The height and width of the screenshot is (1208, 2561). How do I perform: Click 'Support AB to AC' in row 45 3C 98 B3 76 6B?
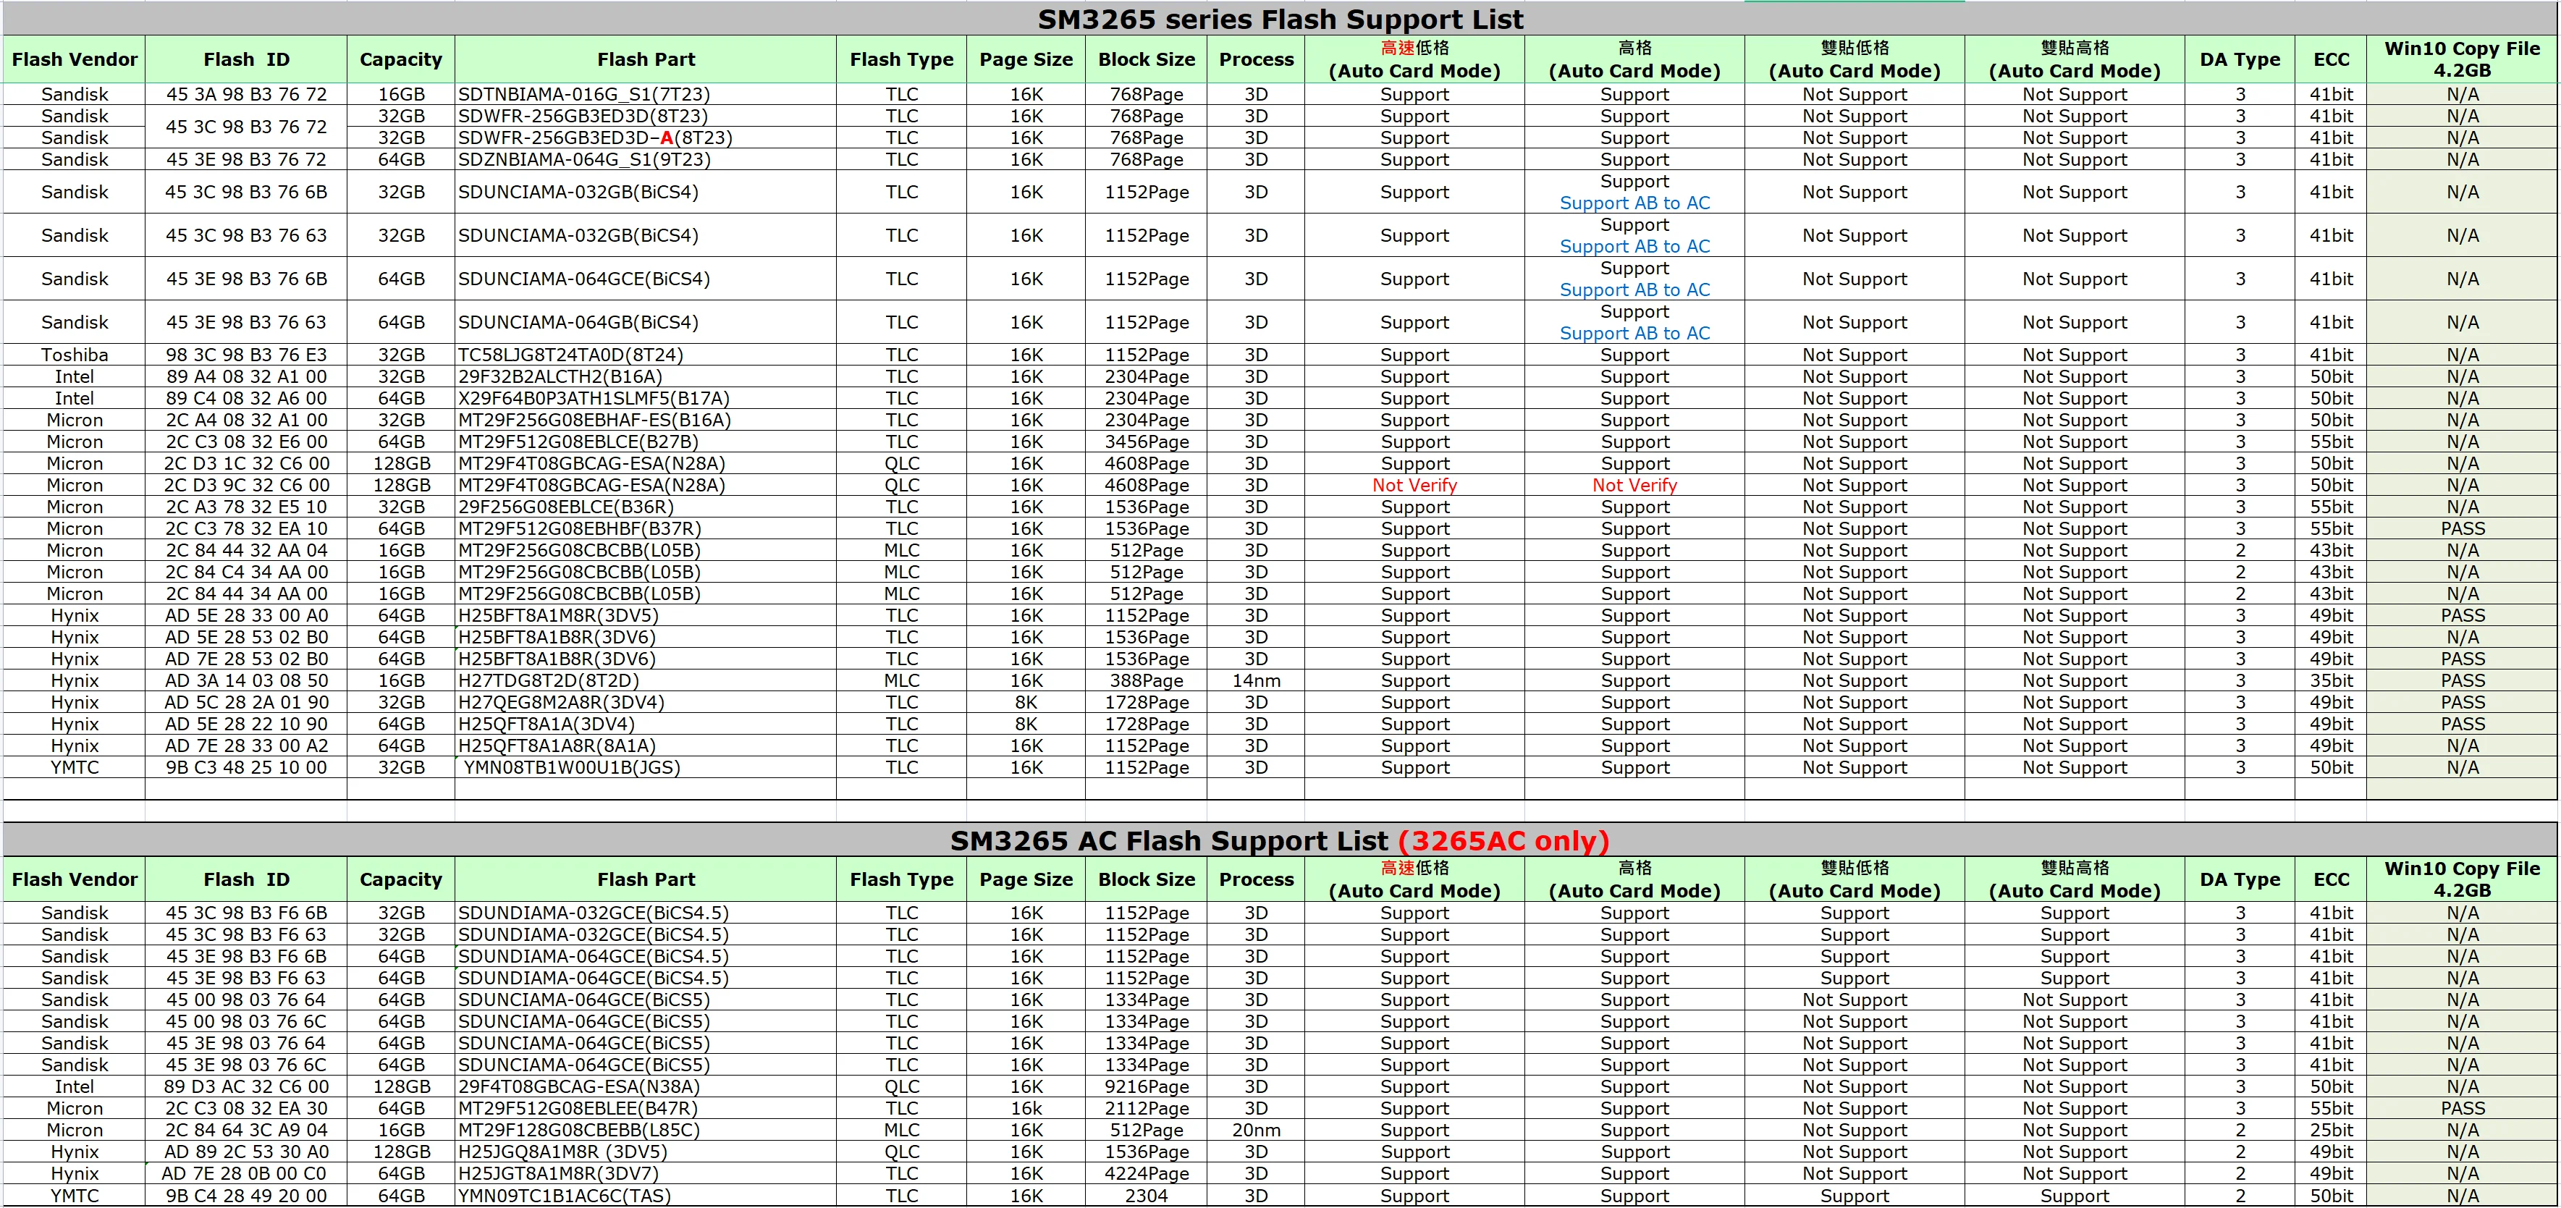click(1634, 203)
